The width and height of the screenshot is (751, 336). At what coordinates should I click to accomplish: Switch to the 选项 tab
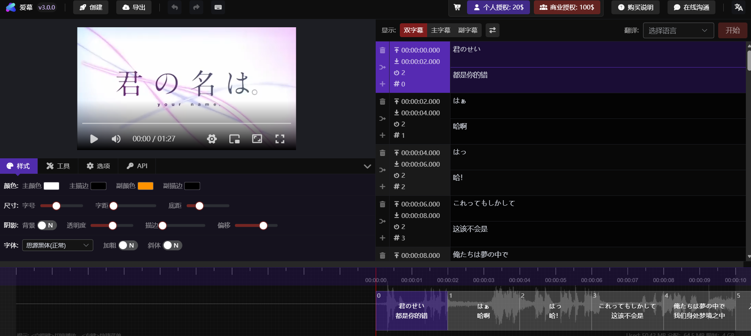tap(98, 166)
